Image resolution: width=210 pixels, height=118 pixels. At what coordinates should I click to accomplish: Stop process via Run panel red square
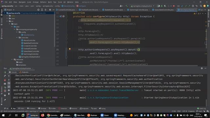(x=5, y=80)
